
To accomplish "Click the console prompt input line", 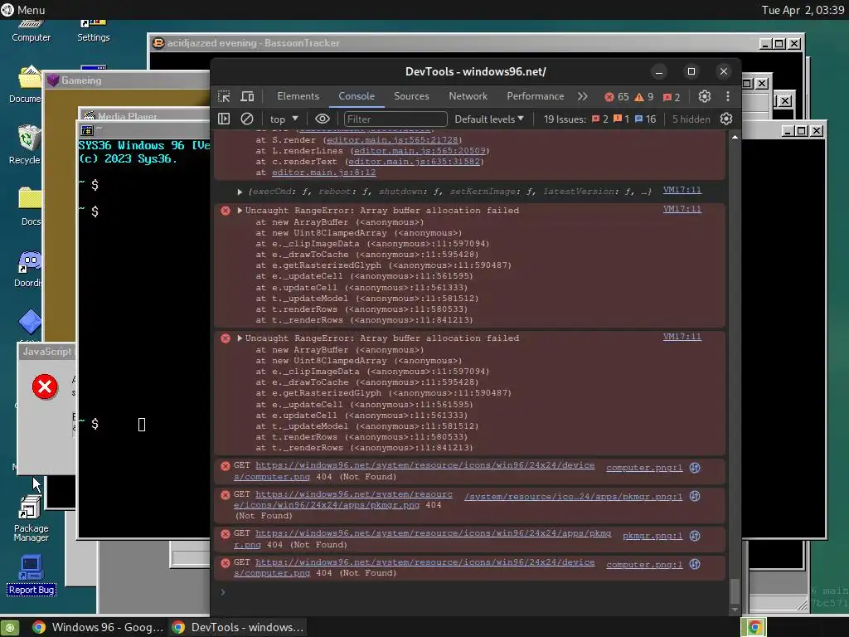I will point(471,592).
